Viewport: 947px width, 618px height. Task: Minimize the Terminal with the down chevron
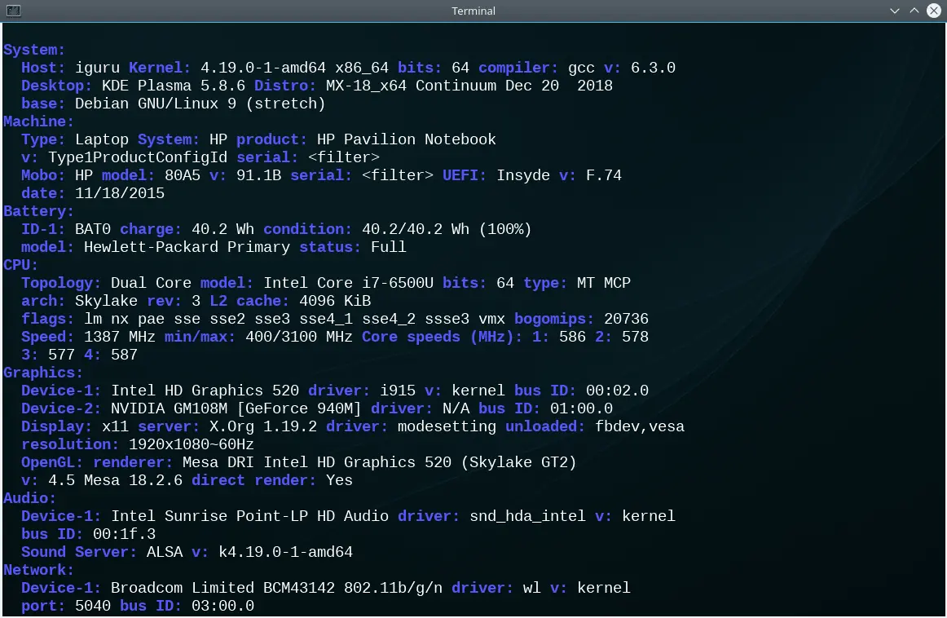point(895,11)
